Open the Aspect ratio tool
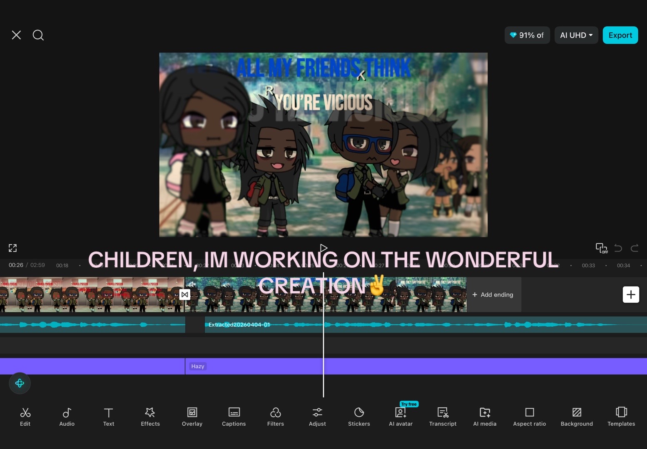647x449 pixels. [530, 417]
